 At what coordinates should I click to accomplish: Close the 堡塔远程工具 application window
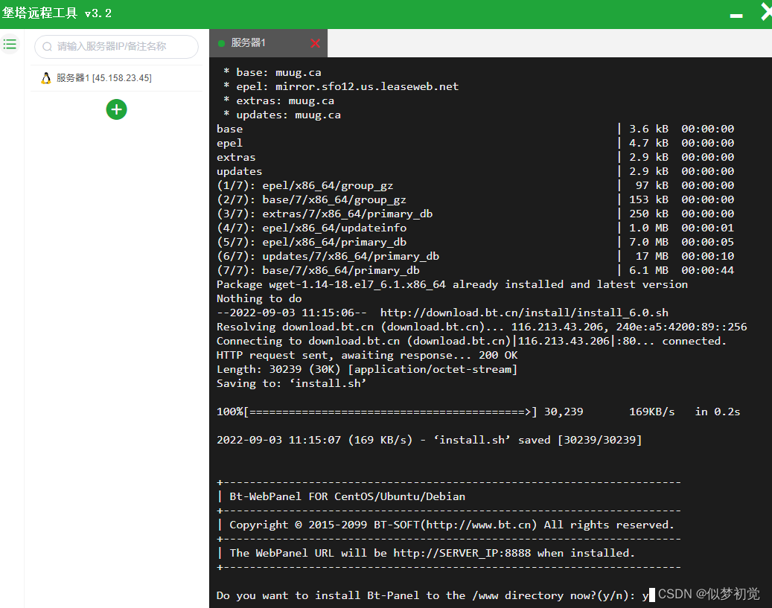tap(765, 12)
